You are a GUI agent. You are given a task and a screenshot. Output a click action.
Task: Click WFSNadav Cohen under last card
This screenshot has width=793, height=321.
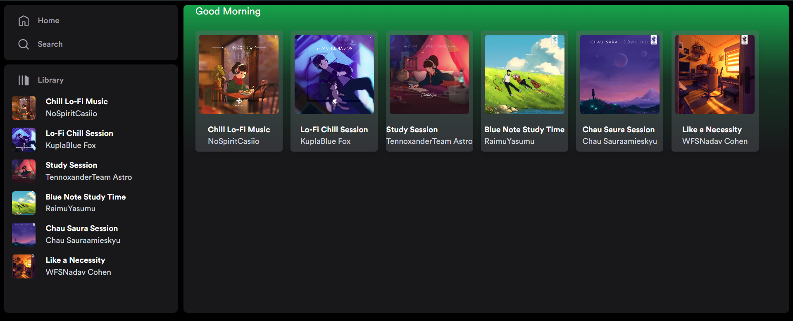(x=715, y=141)
